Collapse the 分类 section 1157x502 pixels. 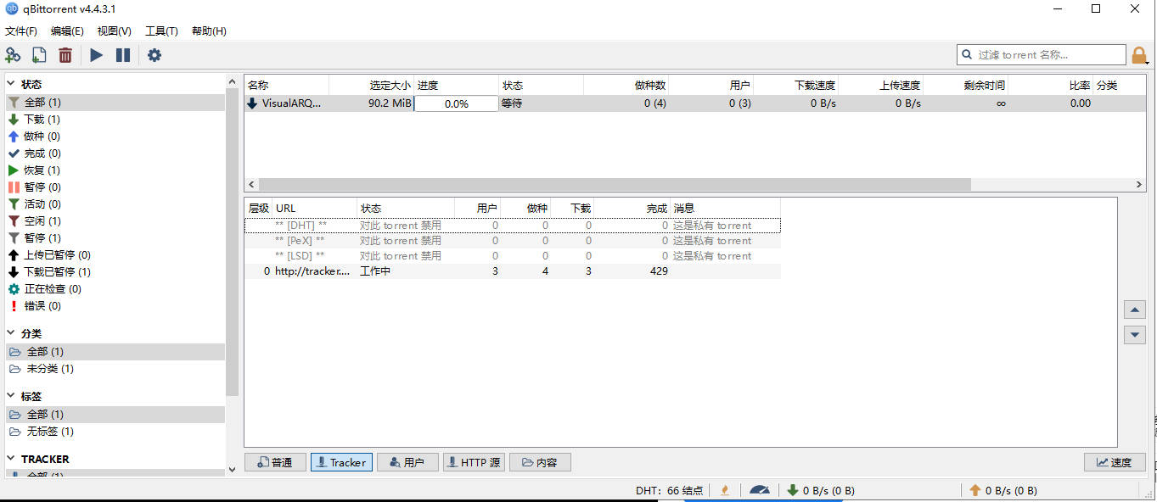coord(12,333)
